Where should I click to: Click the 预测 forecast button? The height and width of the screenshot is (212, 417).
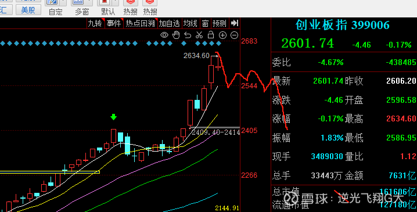click(219, 23)
